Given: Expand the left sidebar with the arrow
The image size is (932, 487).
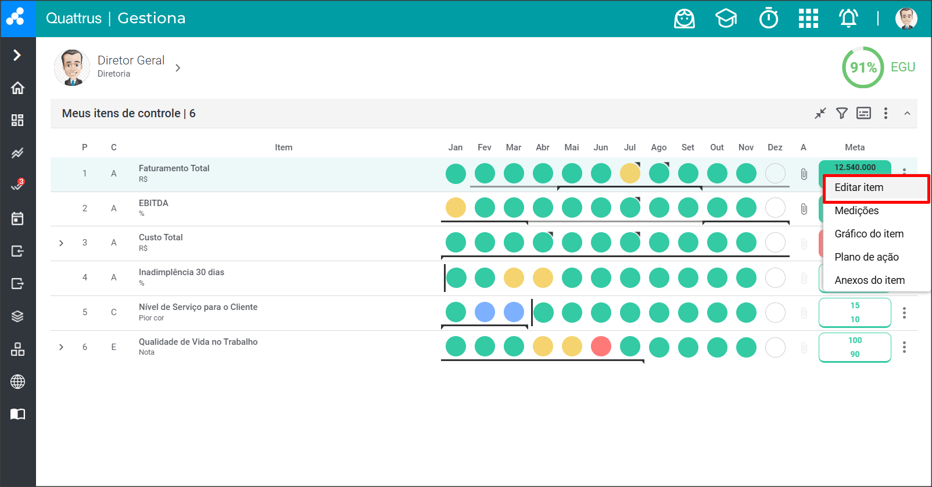Looking at the screenshot, I should pyautogui.click(x=17, y=55).
